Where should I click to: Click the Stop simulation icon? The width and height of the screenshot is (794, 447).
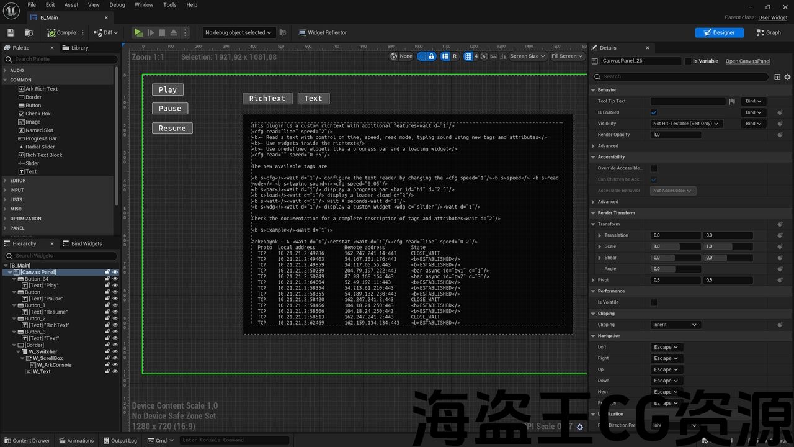tap(162, 32)
